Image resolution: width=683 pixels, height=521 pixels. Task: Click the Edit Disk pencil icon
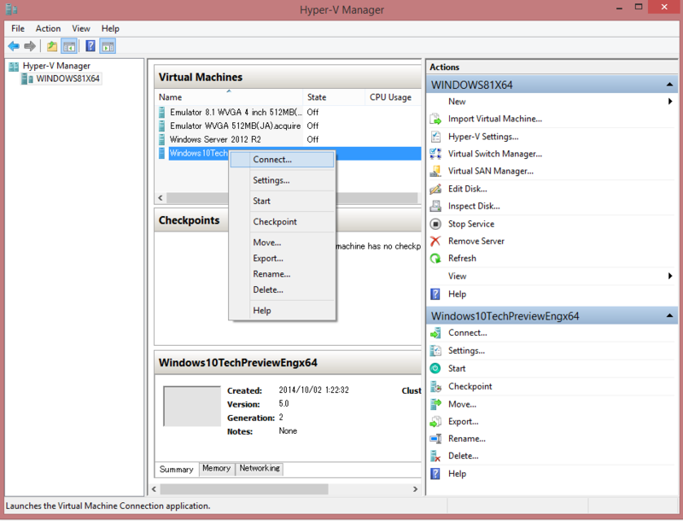pyautogui.click(x=435, y=189)
